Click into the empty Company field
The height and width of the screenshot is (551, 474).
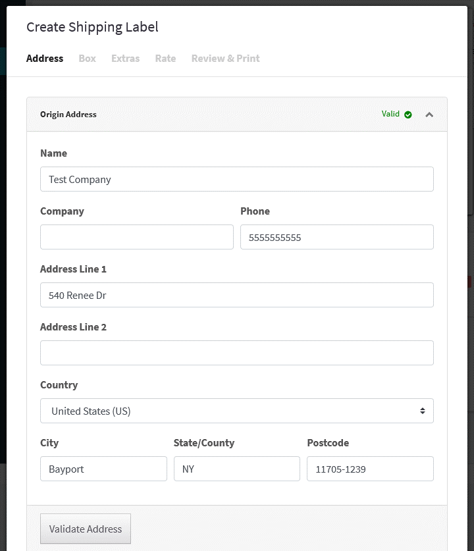(x=137, y=237)
